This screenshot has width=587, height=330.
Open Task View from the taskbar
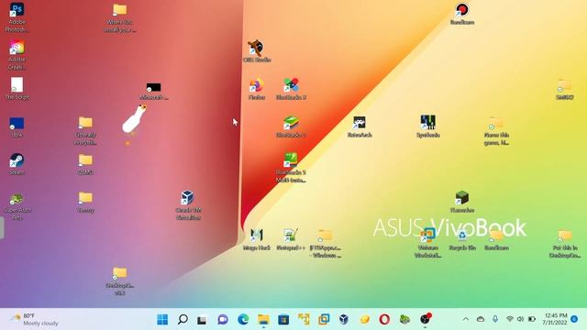coord(202,320)
